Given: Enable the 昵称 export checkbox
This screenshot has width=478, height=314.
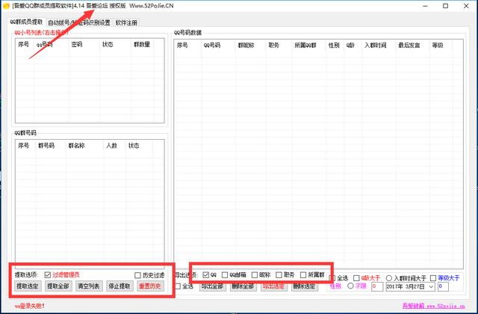Looking at the screenshot, I should point(255,274).
